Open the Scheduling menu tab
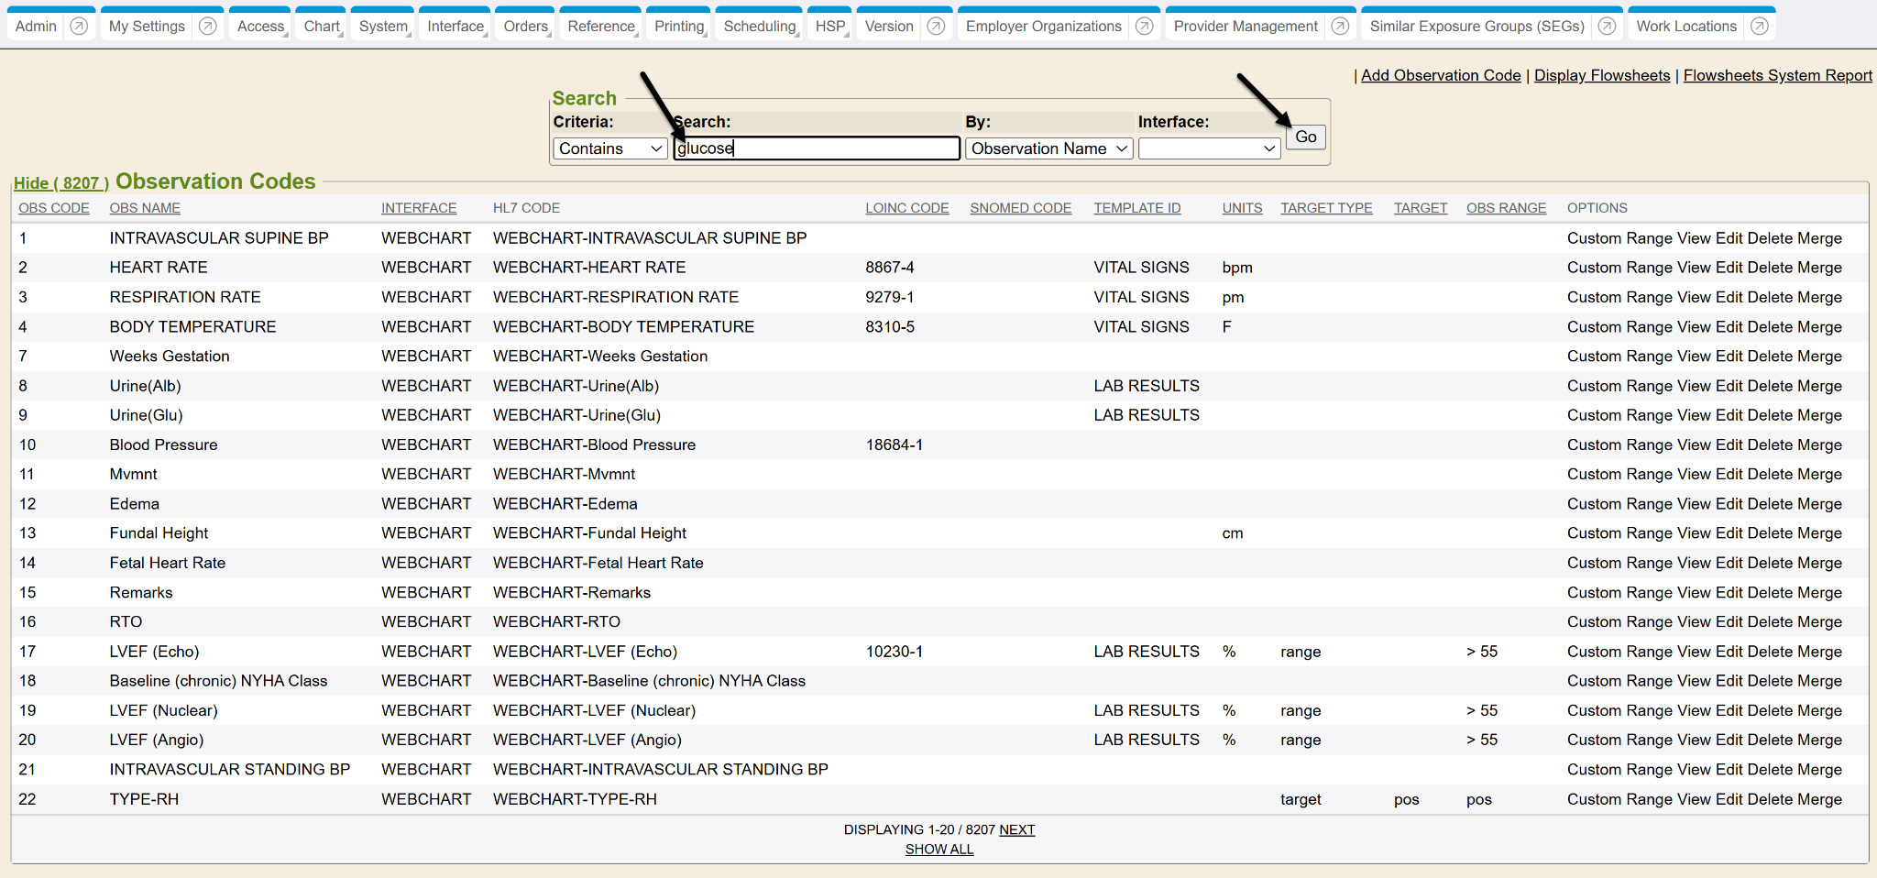1877x878 pixels. click(x=760, y=27)
